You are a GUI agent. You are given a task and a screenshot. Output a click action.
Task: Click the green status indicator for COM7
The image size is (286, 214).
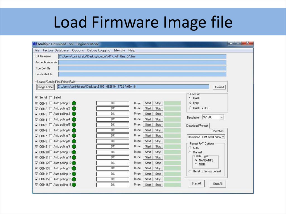click(74, 136)
